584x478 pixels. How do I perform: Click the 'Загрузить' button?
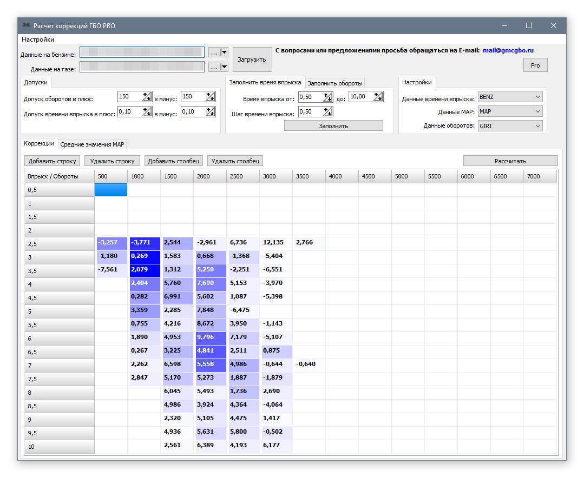click(x=252, y=59)
